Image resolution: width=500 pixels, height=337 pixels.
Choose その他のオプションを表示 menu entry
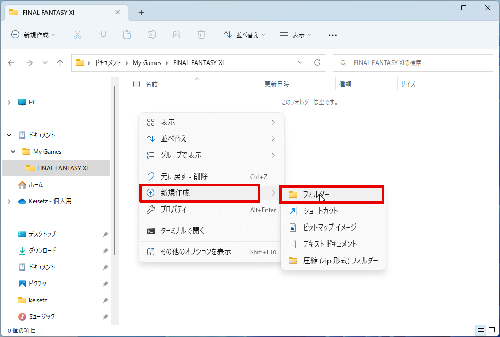click(x=211, y=252)
